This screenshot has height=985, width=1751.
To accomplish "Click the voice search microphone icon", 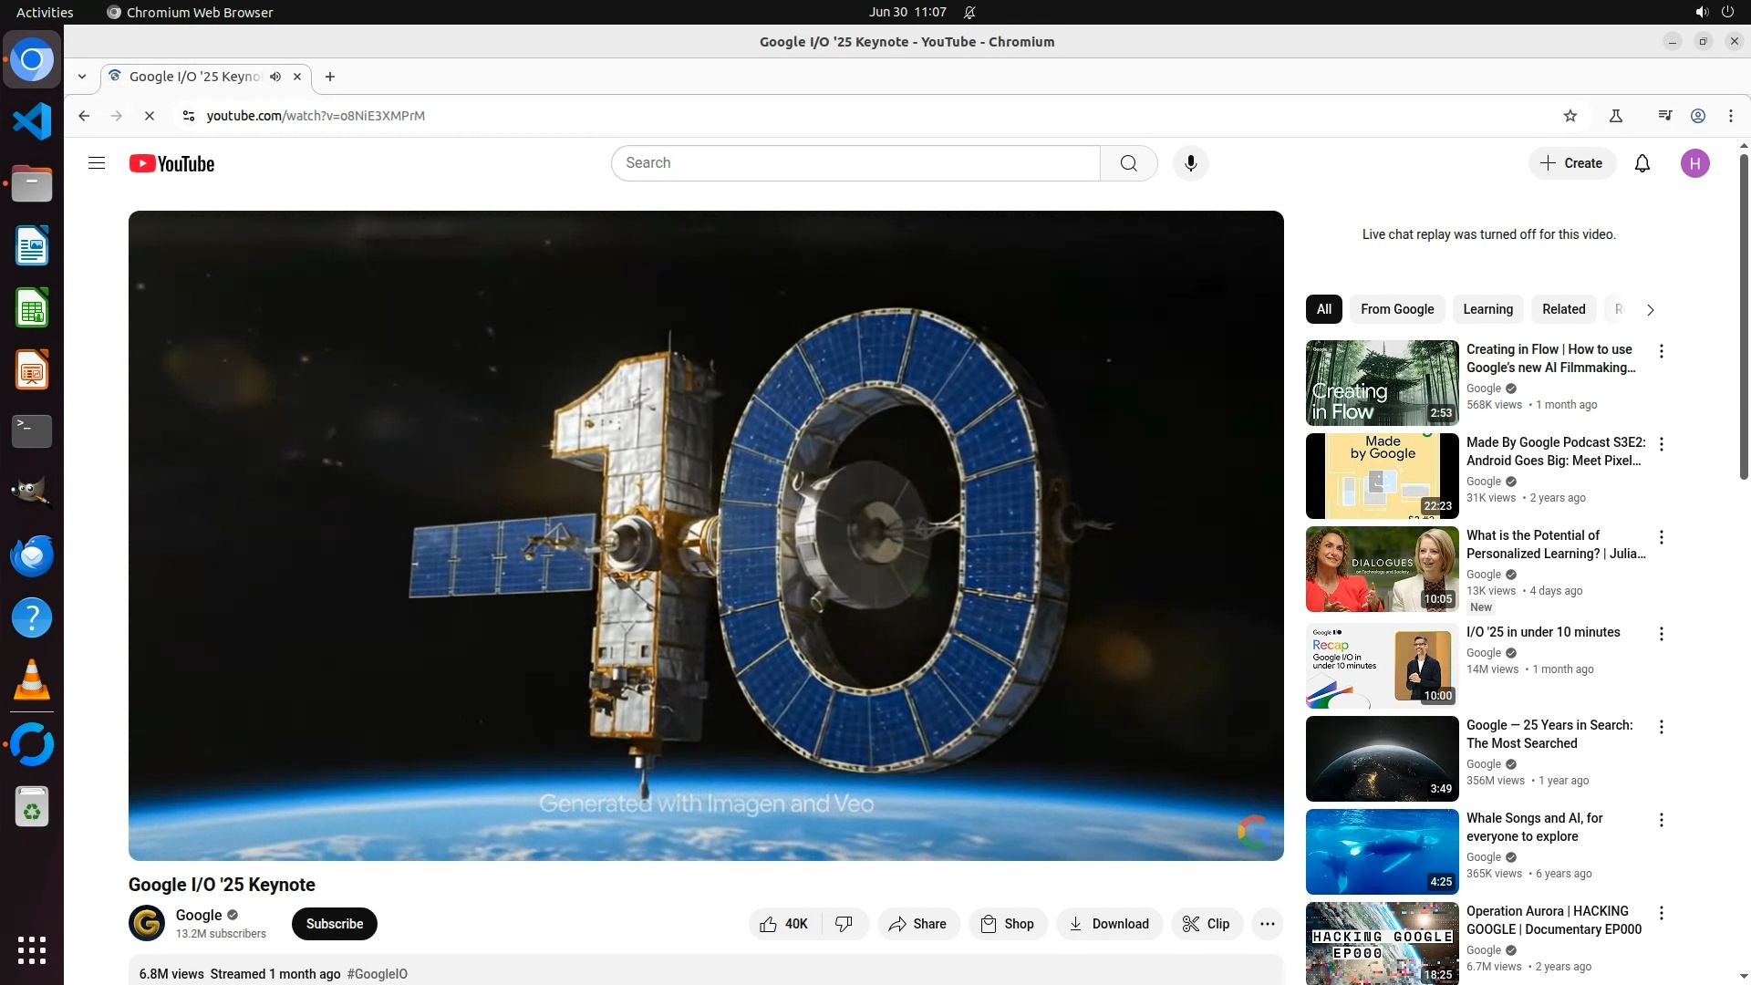I will pyautogui.click(x=1190, y=163).
